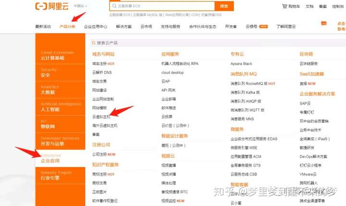Open 微服务引擎 MSE link

pos(244,148)
